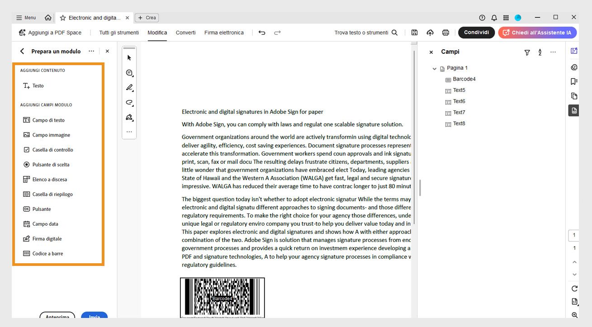Add a Casella di riepilogo field

[48, 194]
